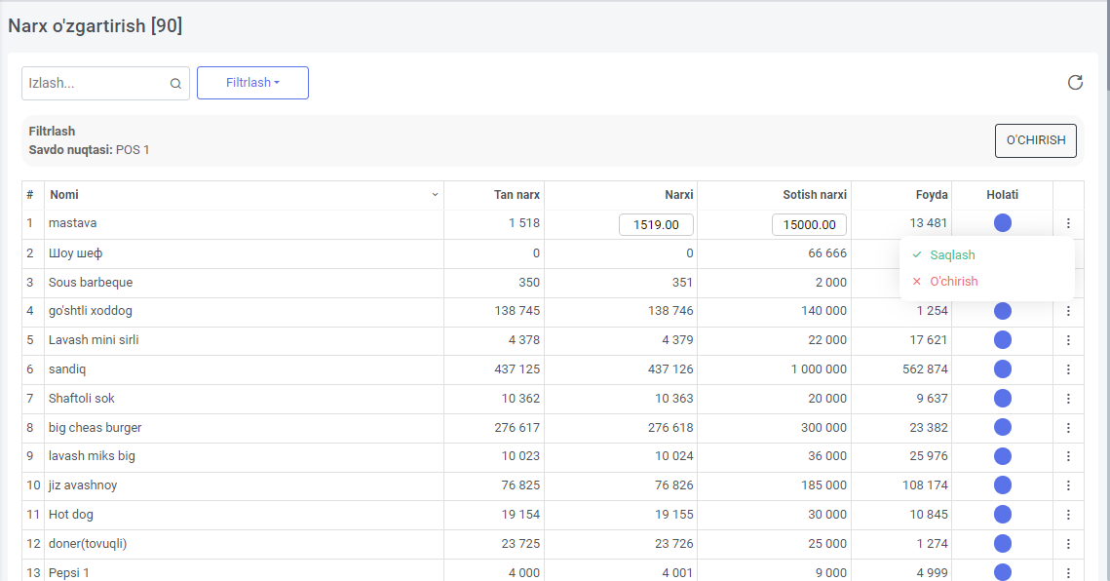Viewport: 1110px width, 581px height.
Task: Open the three-dot menu for big cheas burger
Action: point(1068,428)
